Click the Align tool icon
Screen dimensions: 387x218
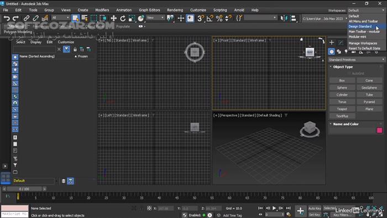point(293,18)
